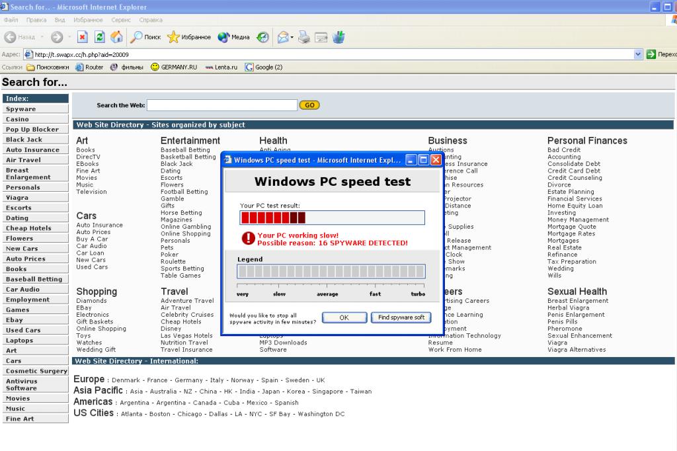Open the Home page icon
Viewport: 677px width, 451px height.
click(x=116, y=37)
